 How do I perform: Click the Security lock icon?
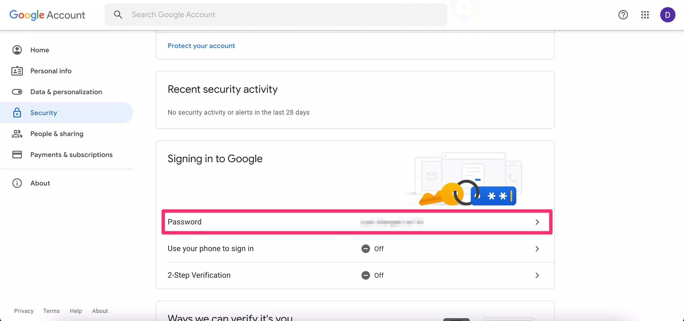(17, 113)
